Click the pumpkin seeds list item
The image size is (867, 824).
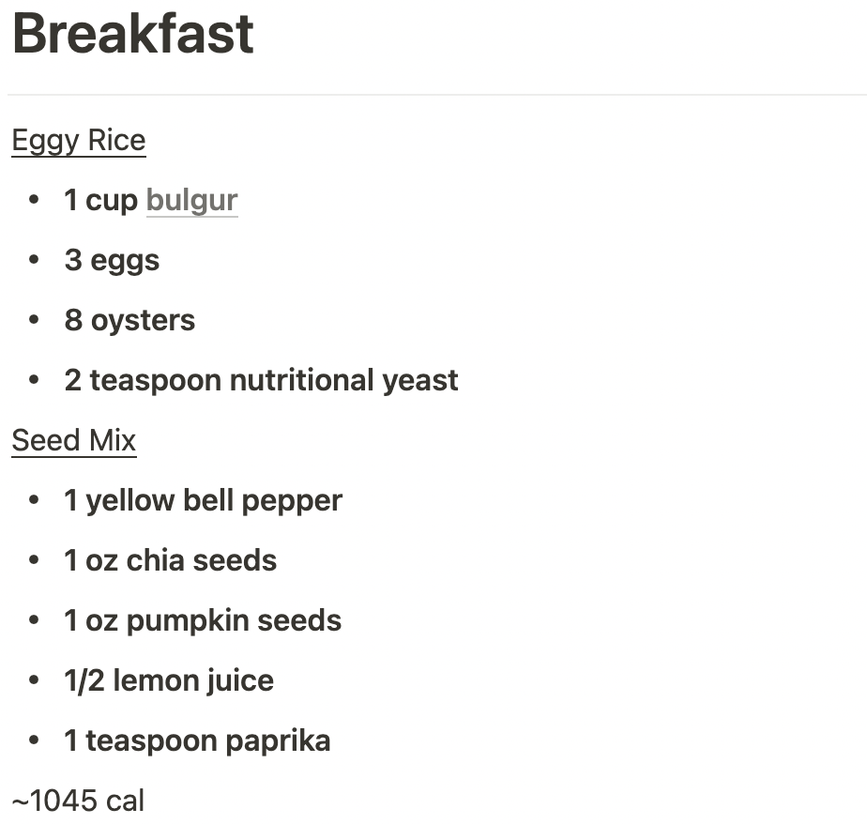pos(202,620)
